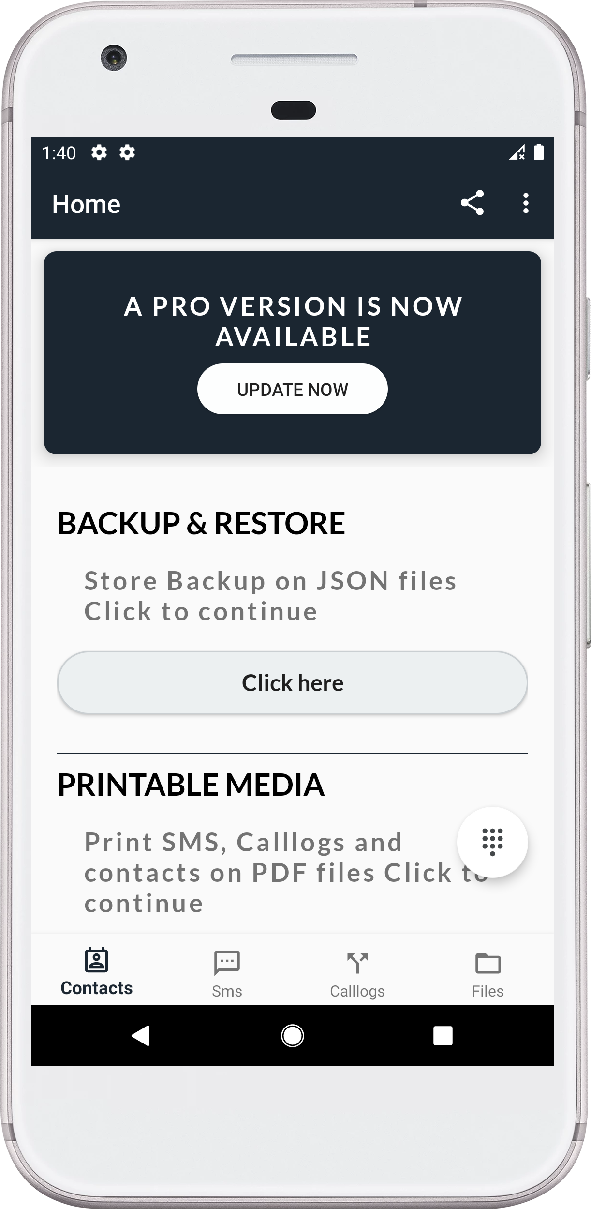Switch to the Calllogs tab
Screen dimensions: 591x1209
pos(357,973)
